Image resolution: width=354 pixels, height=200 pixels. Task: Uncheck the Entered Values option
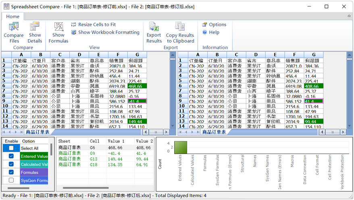pyautogui.click(x=11, y=156)
